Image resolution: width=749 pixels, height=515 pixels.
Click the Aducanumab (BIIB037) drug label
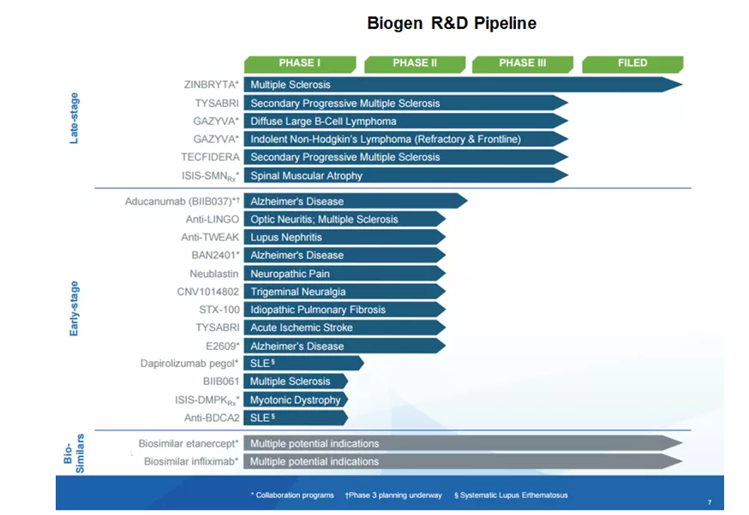coord(182,202)
